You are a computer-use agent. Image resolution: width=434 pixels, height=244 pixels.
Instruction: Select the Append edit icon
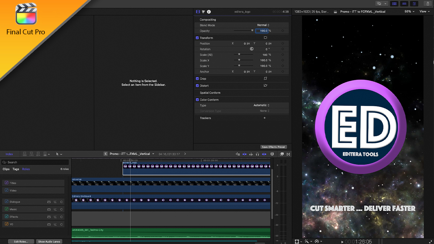click(38, 154)
